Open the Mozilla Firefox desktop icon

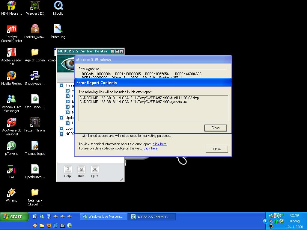click(x=11, y=75)
